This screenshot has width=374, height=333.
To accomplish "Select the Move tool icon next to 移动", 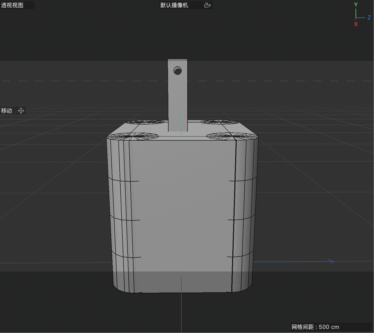I will point(21,111).
